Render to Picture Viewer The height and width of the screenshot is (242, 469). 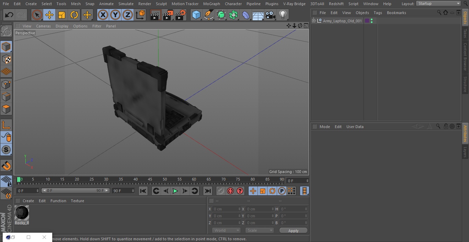(x=168, y=15)
